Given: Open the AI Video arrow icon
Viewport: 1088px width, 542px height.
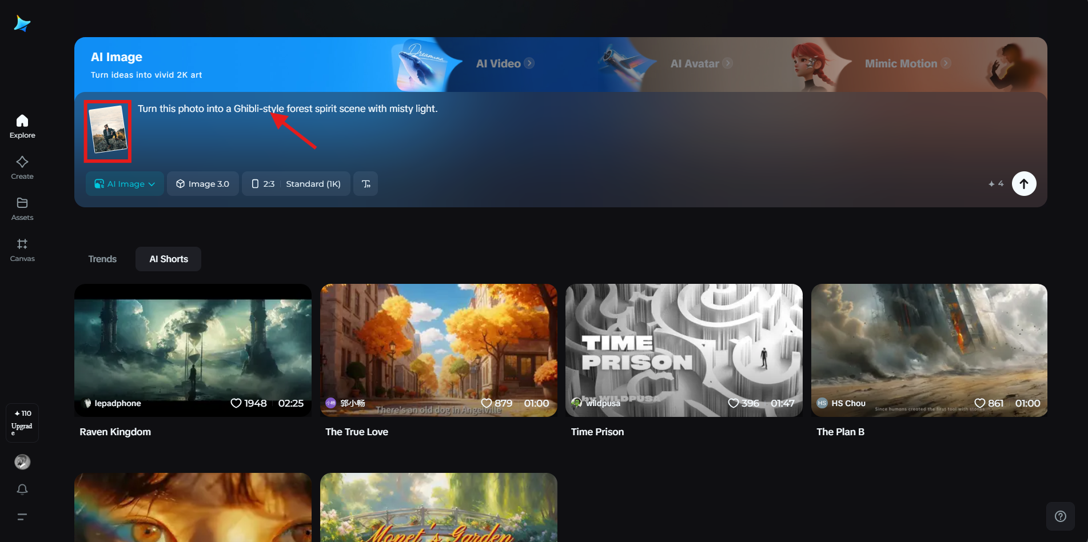Looking at the screenshot, I should [x=529, y=63].
